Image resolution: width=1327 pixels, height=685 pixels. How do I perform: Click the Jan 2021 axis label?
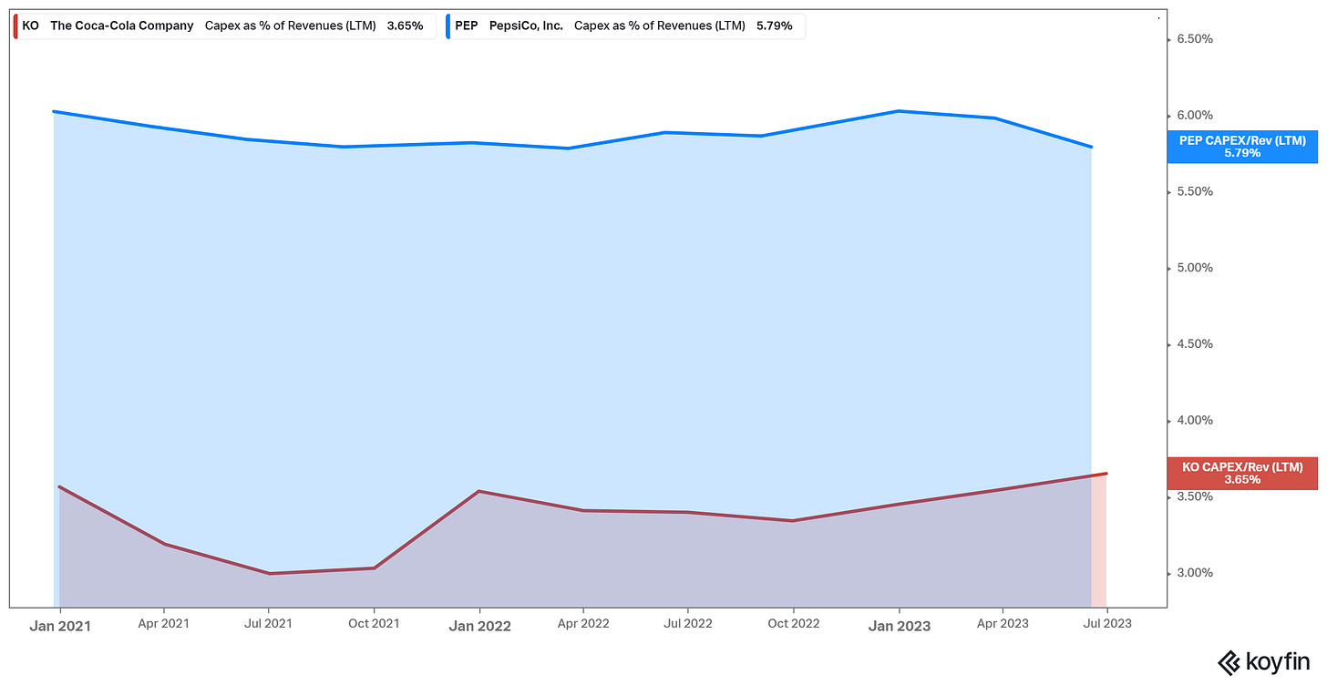[x=59, y=626]
